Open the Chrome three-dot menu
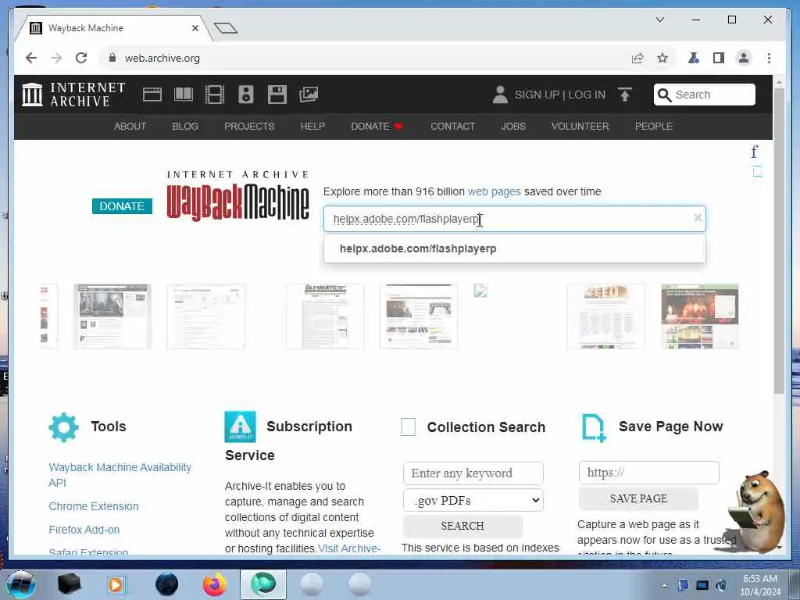This screenshot has height=600, width=800. pyautogui.click(x=769, y=58)
